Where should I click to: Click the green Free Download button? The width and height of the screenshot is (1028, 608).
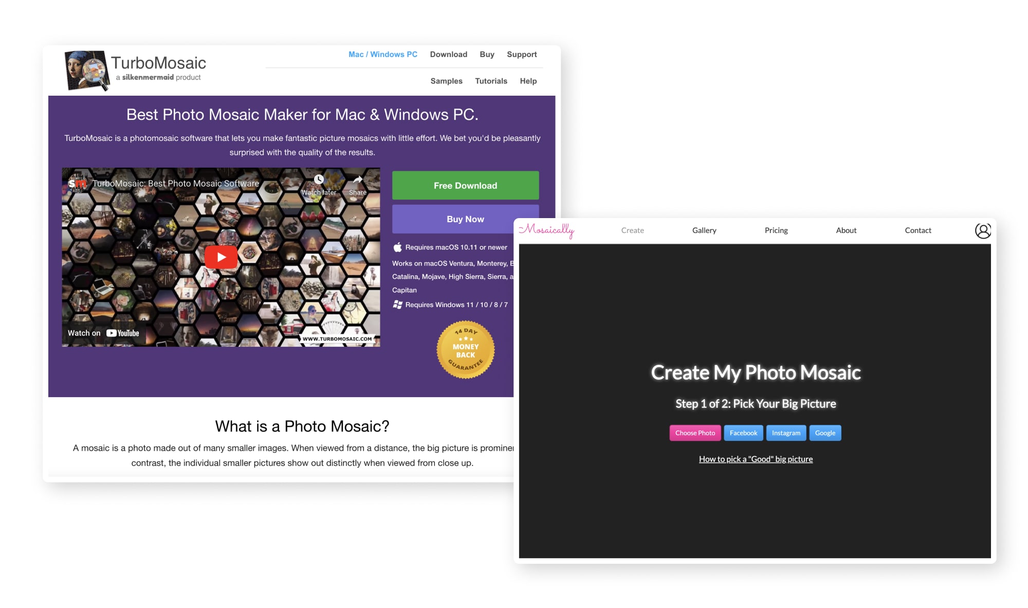tap(465, 185)
